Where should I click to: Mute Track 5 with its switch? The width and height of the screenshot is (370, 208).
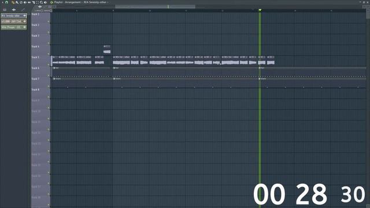click(49, 65)
